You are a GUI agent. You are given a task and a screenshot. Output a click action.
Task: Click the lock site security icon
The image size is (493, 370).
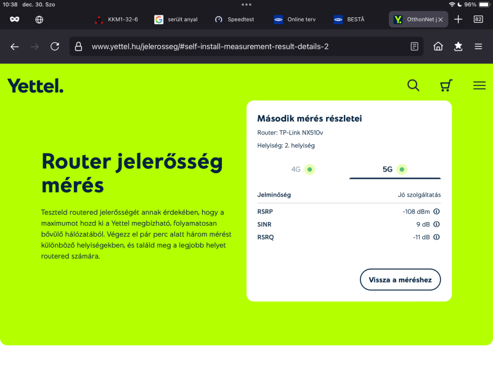point(79,47)
